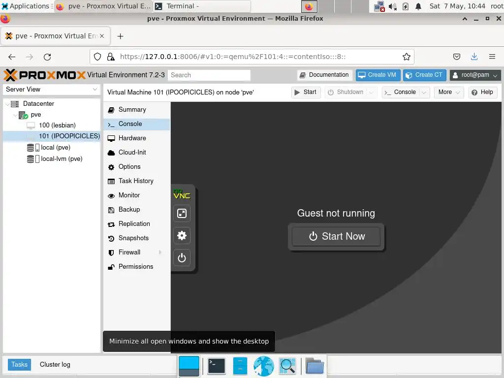
Task: Collapse the Datacenter tree node
Action: click(7, 104)
